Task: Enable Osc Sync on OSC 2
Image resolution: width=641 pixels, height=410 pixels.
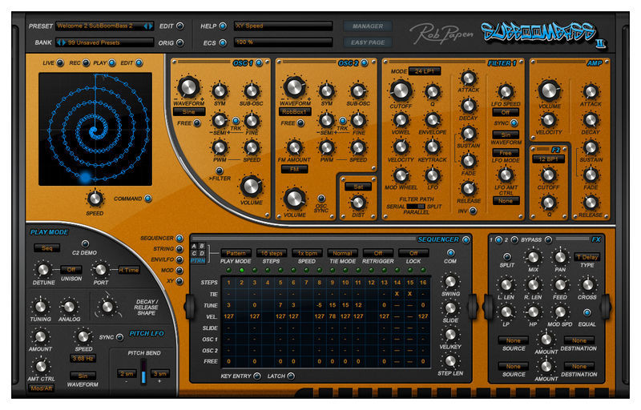Action: (321, 199)
